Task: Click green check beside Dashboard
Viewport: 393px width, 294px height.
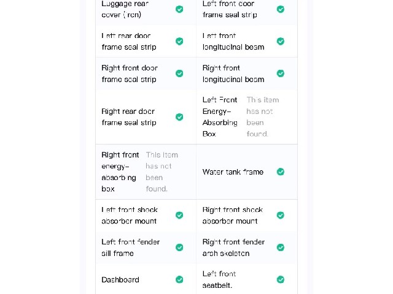Action: pyautogui.click(x=179, y=279)
